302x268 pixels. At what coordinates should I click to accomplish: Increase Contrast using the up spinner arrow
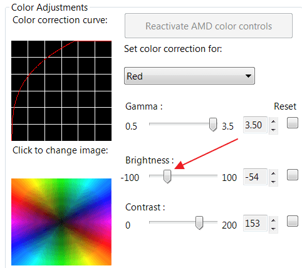(x=273, y=220)
